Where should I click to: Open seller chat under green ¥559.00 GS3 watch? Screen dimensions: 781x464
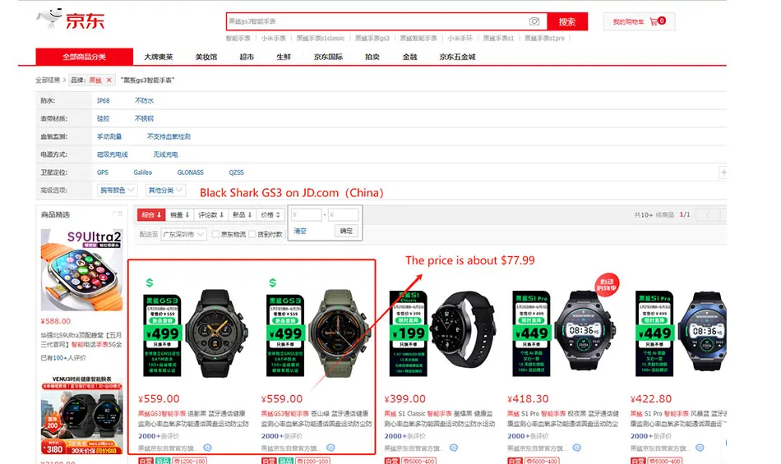[330, 448]
